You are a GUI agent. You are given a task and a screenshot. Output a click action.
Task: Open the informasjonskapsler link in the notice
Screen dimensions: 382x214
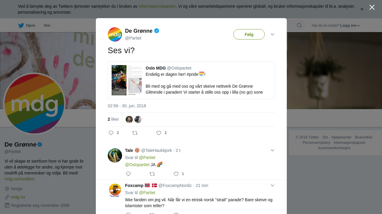point(157,6)
